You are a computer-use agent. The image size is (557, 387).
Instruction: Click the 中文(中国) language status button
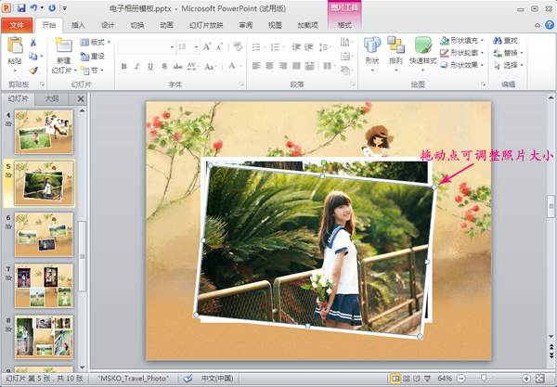(x=217, y=379)
